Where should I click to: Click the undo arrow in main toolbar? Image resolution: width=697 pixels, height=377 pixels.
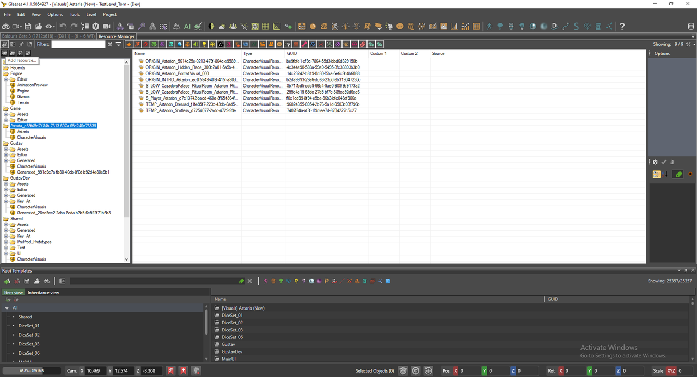[63, 26]
